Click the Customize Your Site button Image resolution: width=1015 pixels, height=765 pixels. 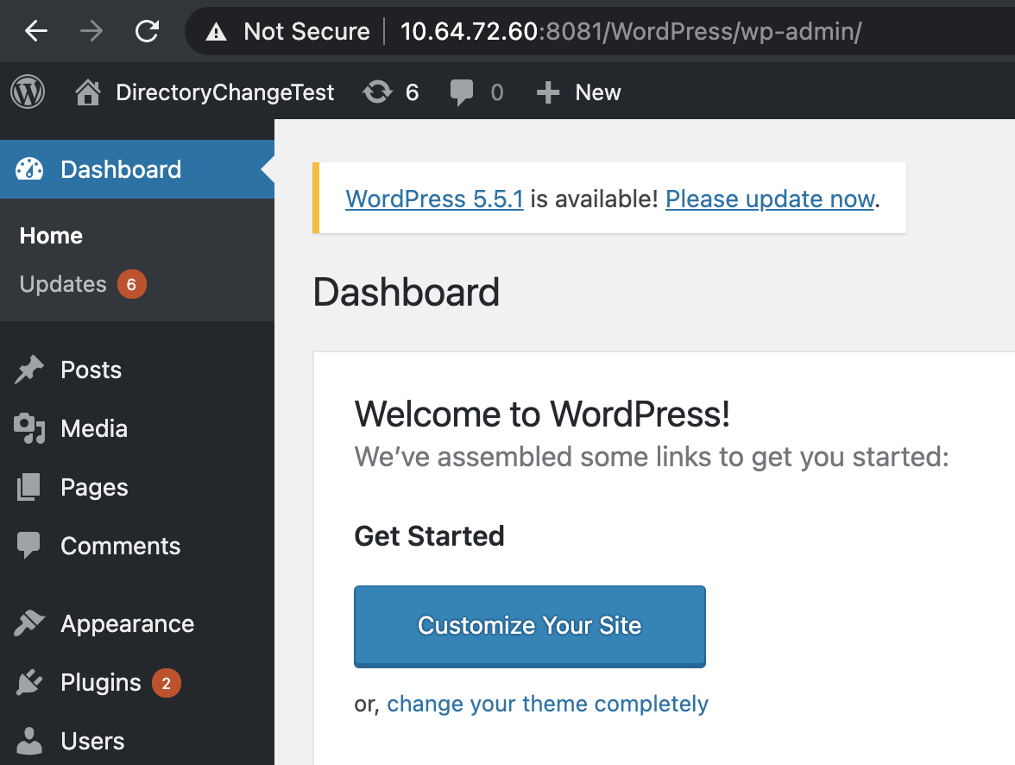pos(529,625)
